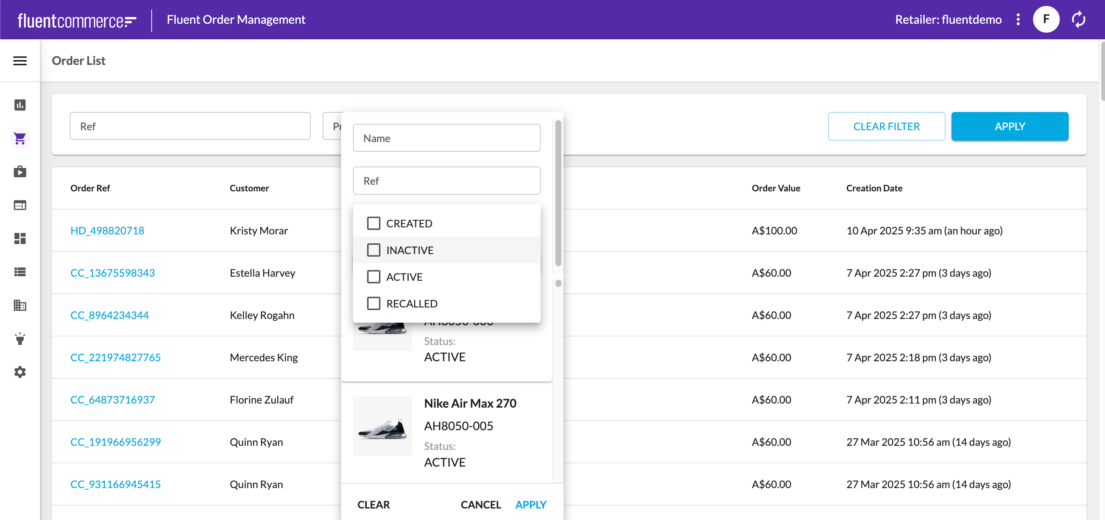The width and height of the screenshot is (1105, 520).
Task: Click the popup's Name filter field
Action: click(446, 138)
